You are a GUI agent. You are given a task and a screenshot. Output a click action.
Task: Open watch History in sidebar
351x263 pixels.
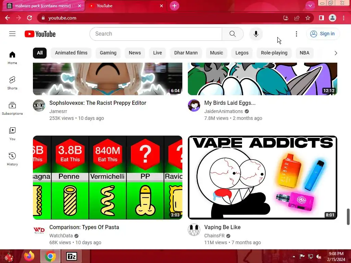click(12, 159)
